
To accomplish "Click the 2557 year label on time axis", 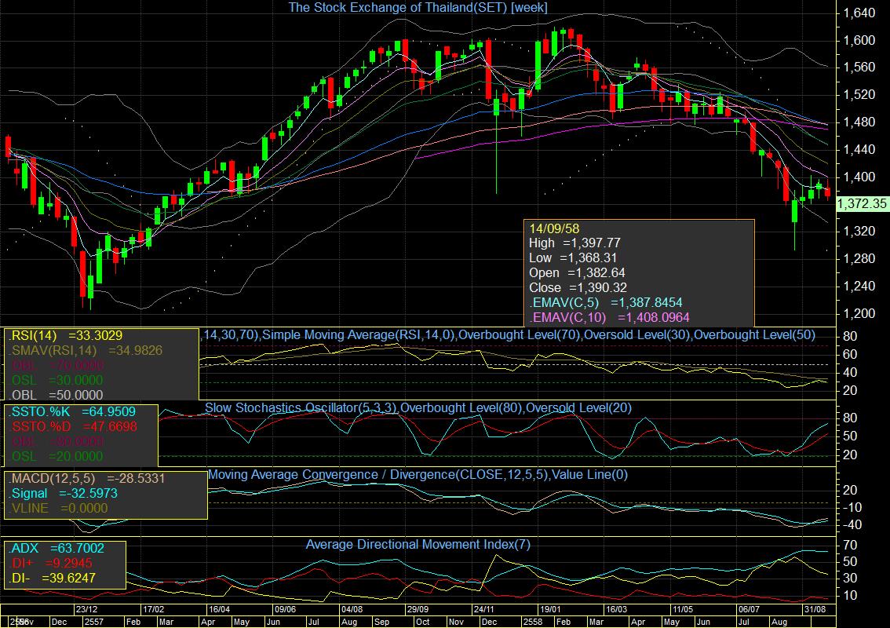I will (x=94, y=622).
